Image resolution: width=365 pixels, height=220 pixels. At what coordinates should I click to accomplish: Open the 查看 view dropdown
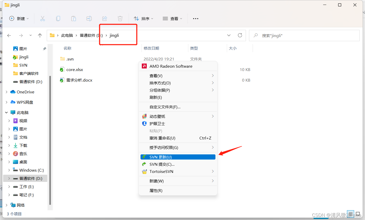(x=172, y=19)
